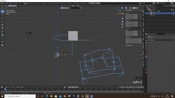The height and width of the screenshot is (98, 175).
Task: Open the File menu
Action: point(4,3)
